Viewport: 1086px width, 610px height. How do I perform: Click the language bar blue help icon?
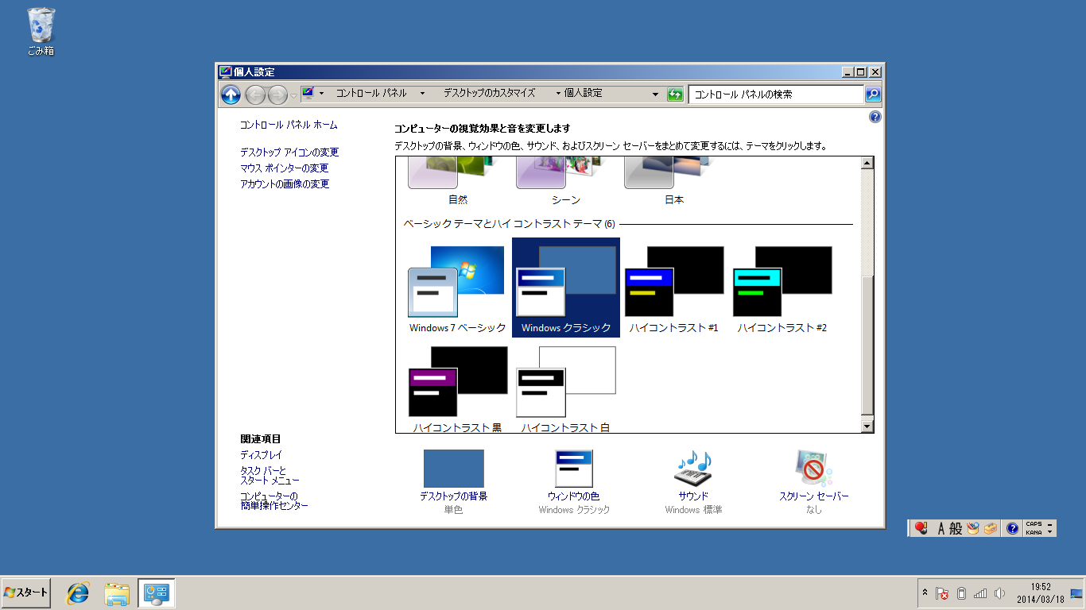[x=1012, y=528]
